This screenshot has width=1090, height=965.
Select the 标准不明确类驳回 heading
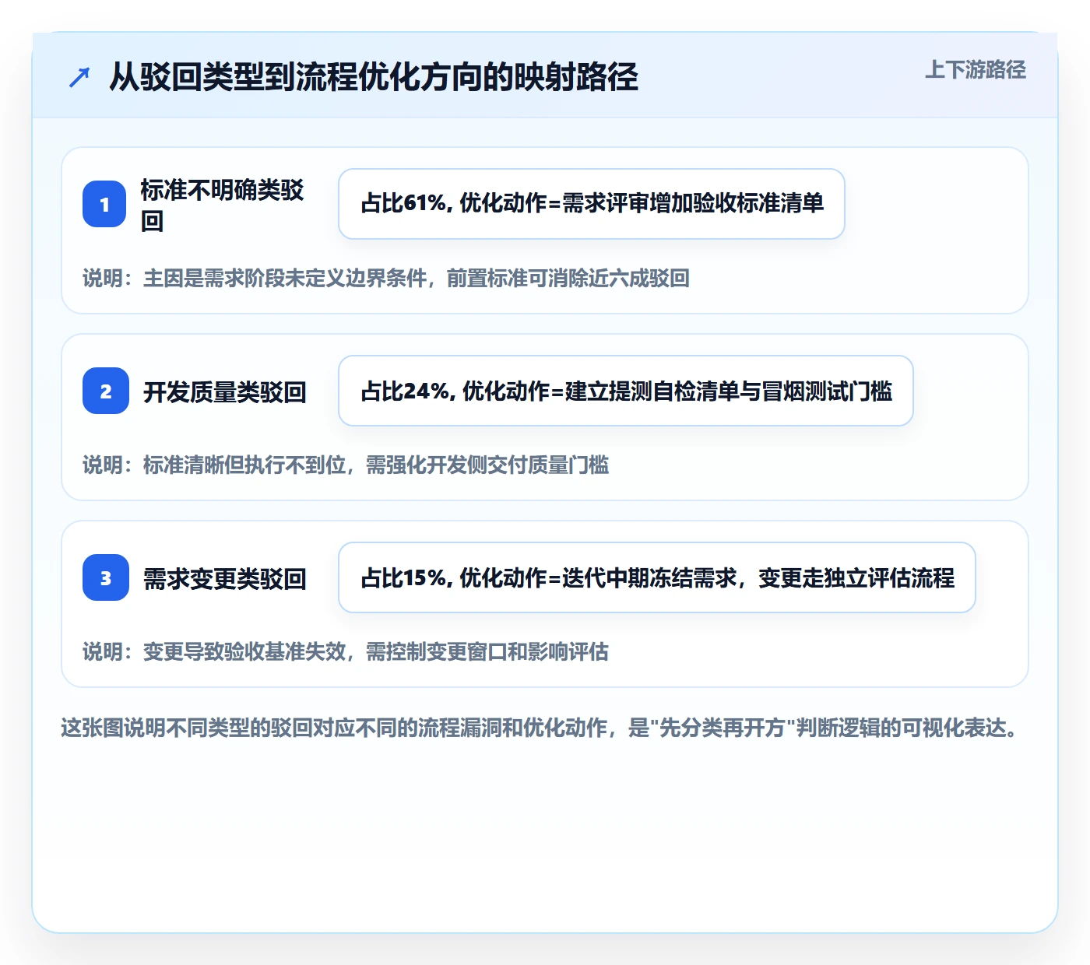[x=223, y=205]
